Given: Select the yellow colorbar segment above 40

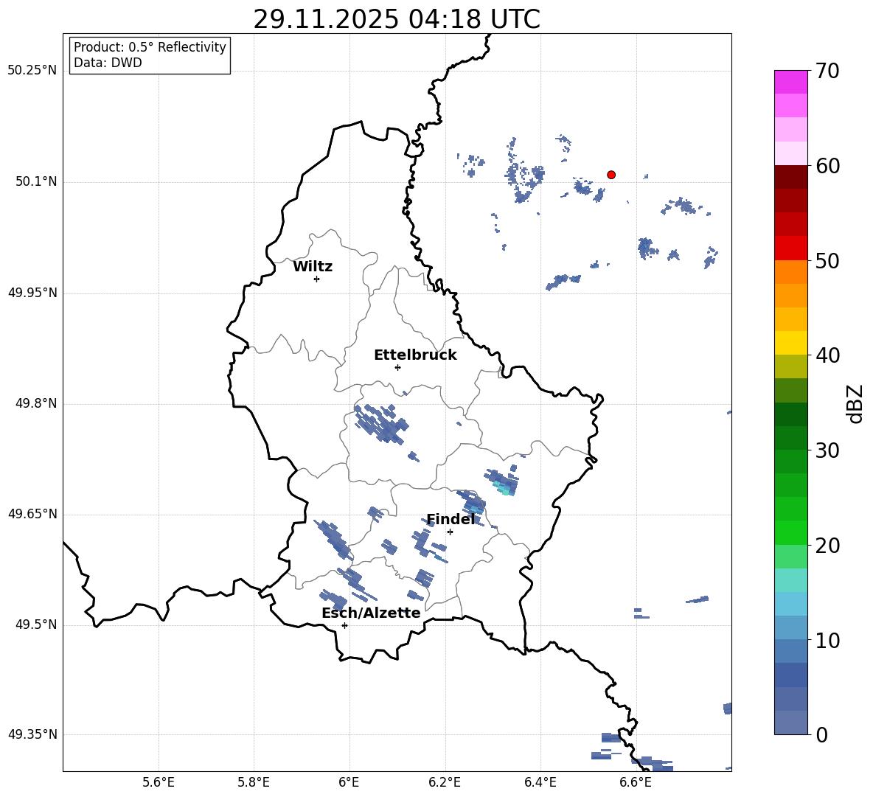Looking at the screenshot, I should pyautogui.click(x=791, y=343).
